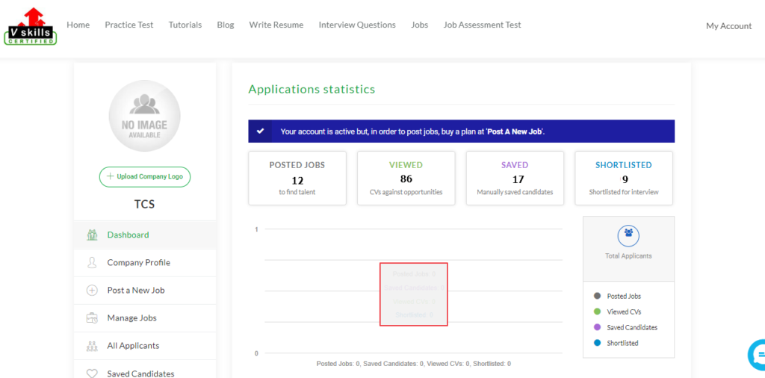Screen dimensions: 765x378
Task: Click the Company Profile person icon
Action: pos(92,262)
